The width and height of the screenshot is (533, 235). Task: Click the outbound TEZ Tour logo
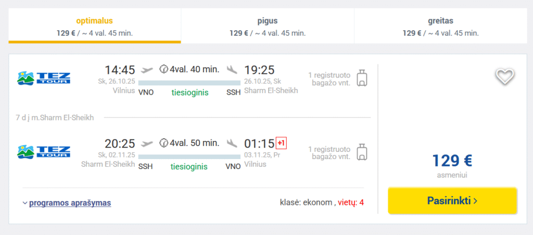click(x=44, y=77)
